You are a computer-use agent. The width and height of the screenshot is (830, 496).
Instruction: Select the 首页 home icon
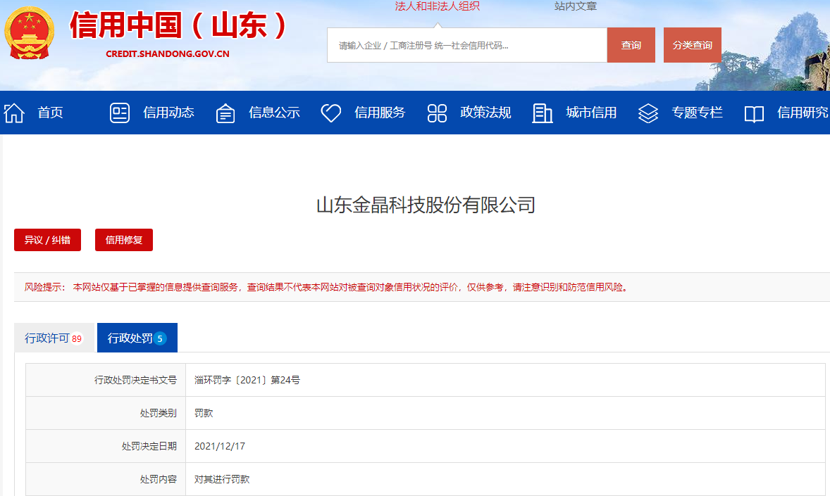(13, 112)
